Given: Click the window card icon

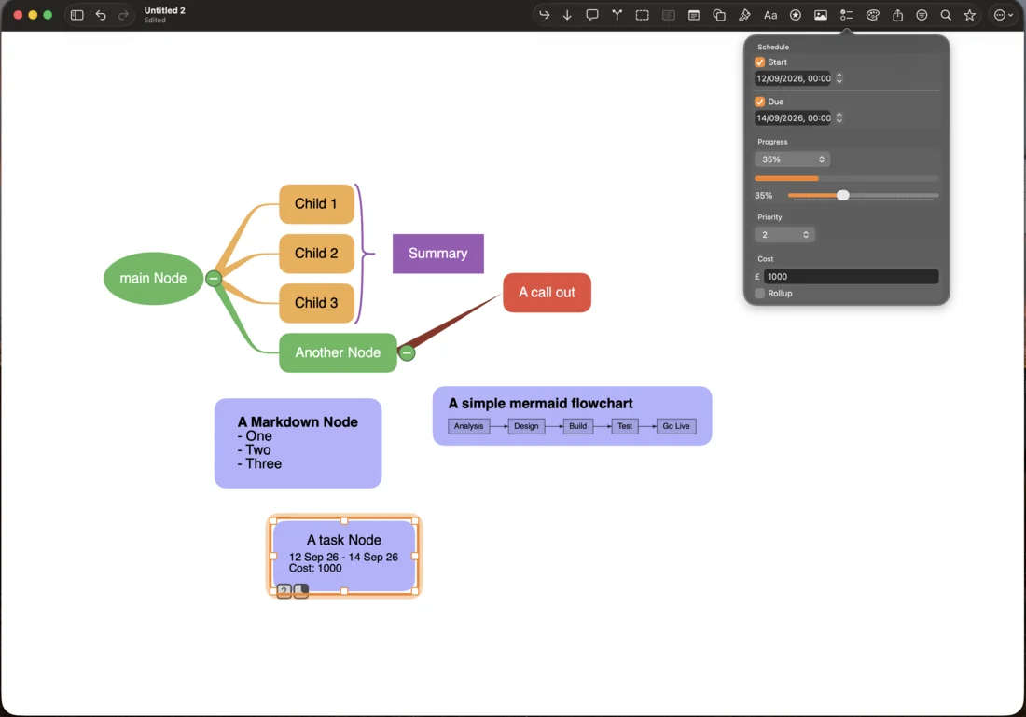Looking at the screenshot, I should coord(694,15).
